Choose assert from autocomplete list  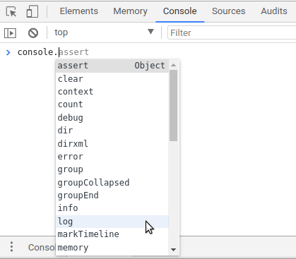[x=112, y=66]
